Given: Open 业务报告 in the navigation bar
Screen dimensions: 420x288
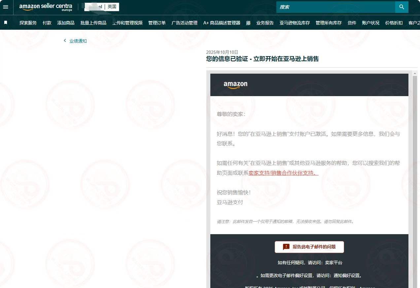Looking at the screenshot, I should 265,23.
